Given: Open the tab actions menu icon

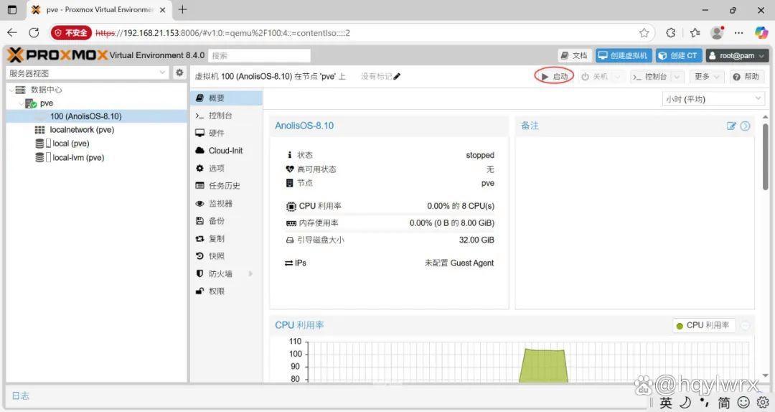Looking at the screenshot, I should coord(12,9).
